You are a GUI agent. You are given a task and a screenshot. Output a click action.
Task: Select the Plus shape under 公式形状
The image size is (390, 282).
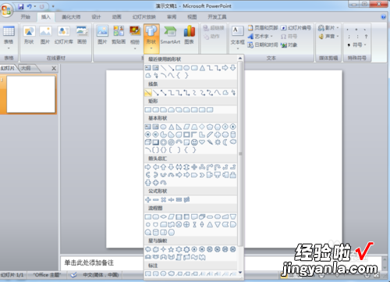[x=148, y=200]
